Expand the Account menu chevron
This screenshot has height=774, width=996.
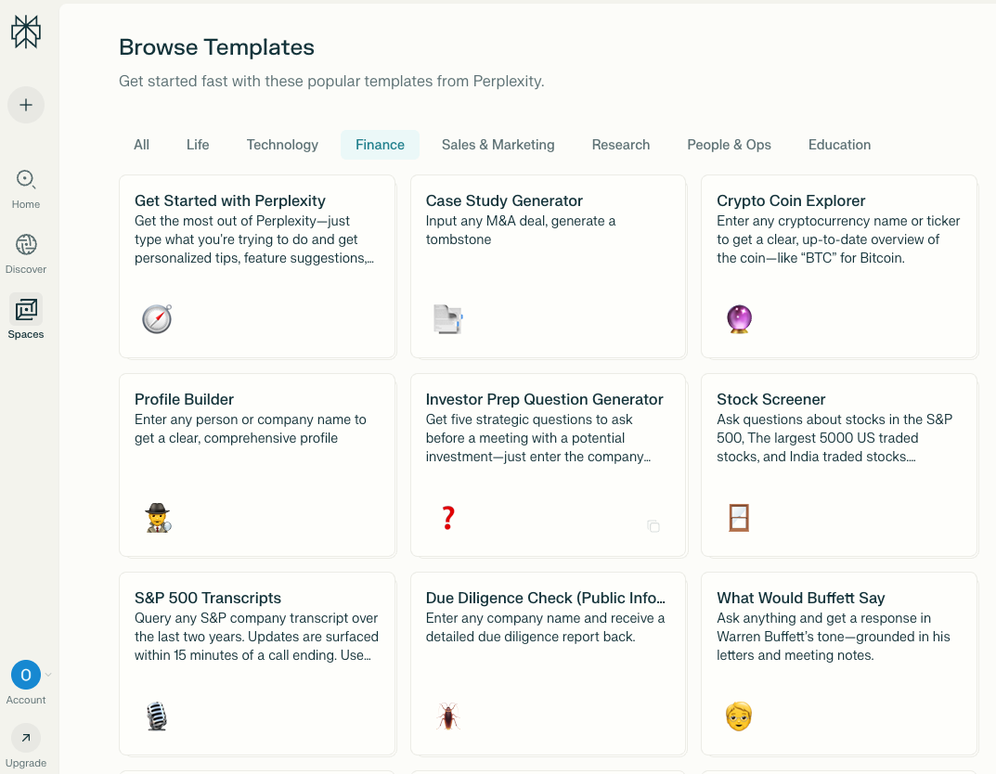click(48, 675)
